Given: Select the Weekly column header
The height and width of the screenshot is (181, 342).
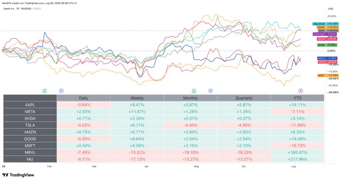Looking at the screenshot, I should click(x=137, y=98).
